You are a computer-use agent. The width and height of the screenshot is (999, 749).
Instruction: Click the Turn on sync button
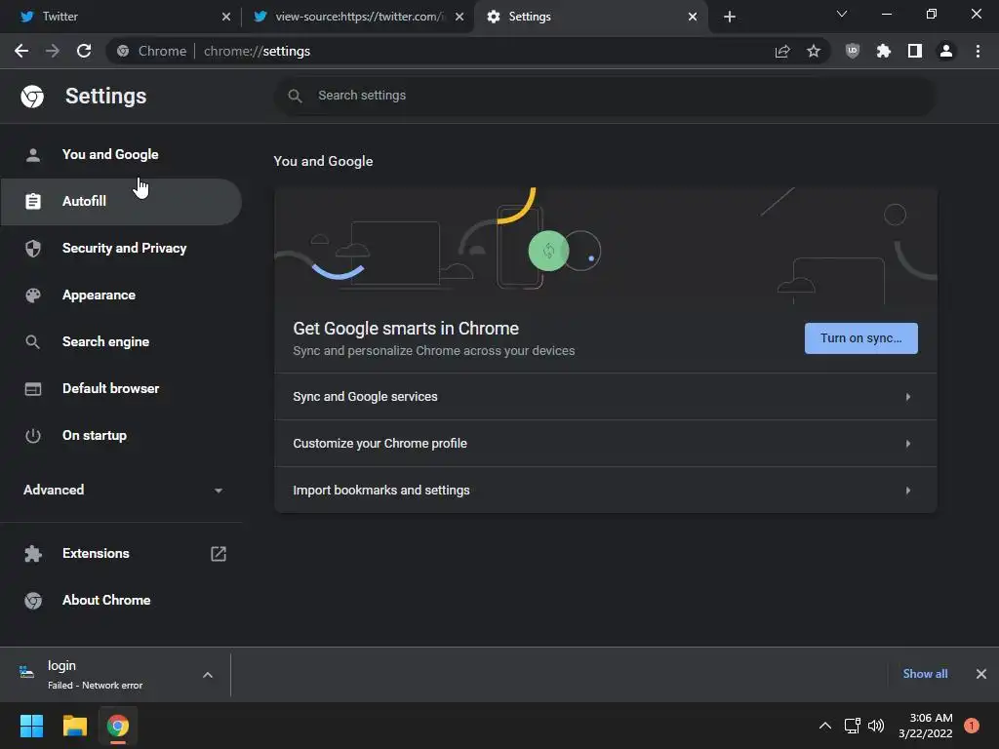click(860, 338)
